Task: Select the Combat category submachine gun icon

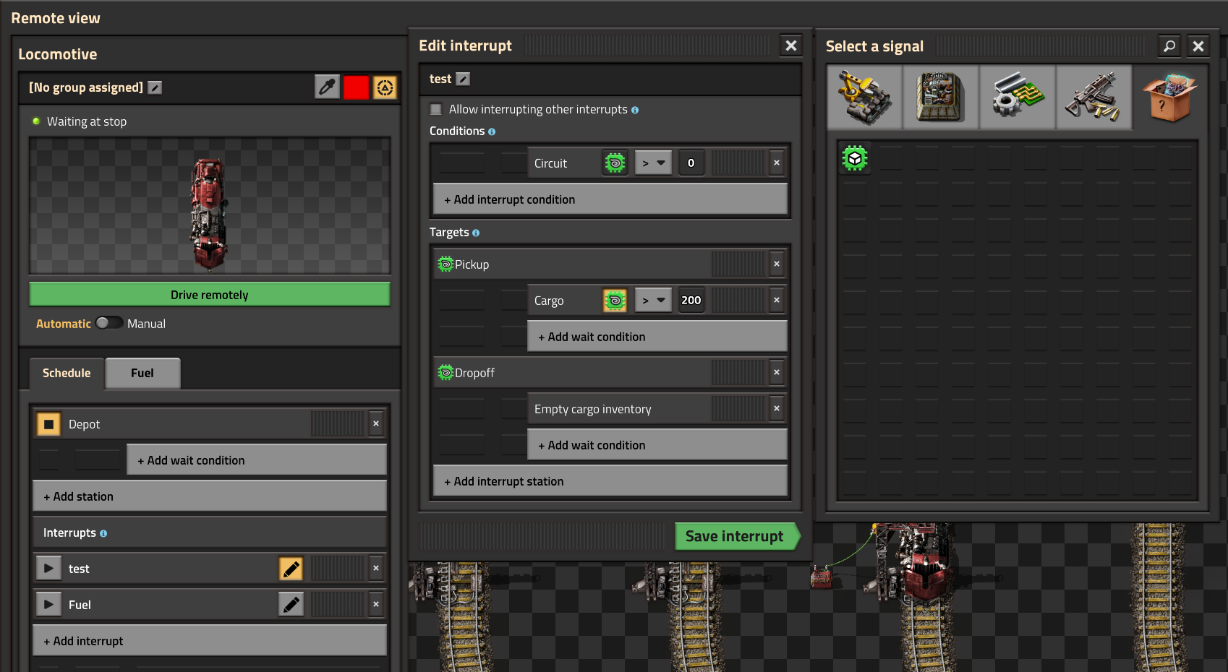Action: tap(1093, 98)
